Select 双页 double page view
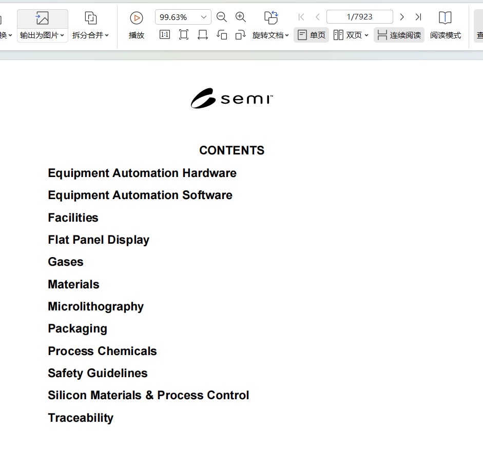The height and width of the screenshot is (450, 483). coord(348,35)
